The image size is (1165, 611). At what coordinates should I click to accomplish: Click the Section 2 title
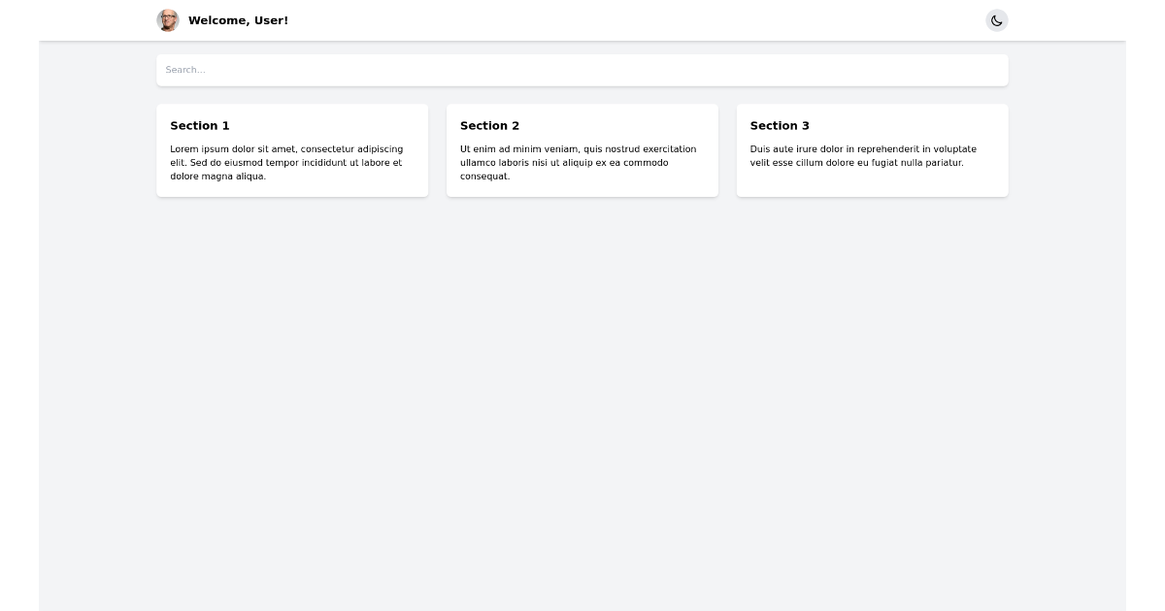tap(489, 126)
